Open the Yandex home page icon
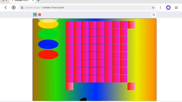This screenshot has width=182, height=102. (x=14, y=8)
